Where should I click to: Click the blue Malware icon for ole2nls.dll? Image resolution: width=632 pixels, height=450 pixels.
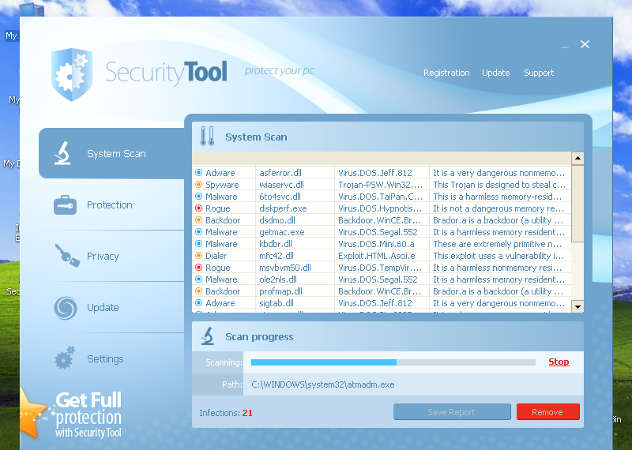(x=199, y=279)
